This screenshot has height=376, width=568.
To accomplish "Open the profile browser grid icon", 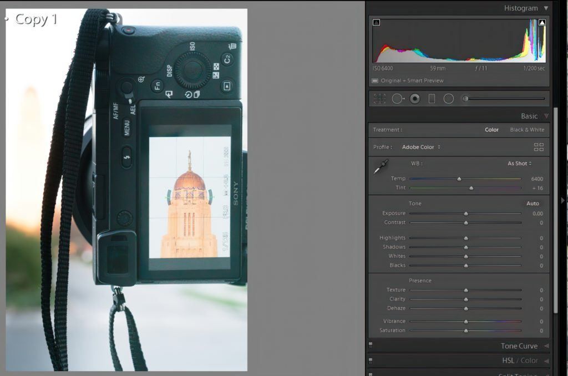I will 539,147.
